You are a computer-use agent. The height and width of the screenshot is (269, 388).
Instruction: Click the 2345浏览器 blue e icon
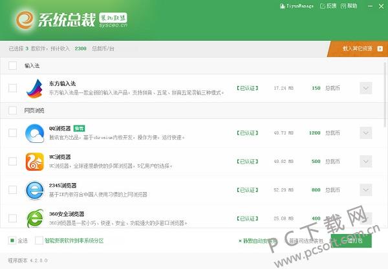tap(35, 190)
